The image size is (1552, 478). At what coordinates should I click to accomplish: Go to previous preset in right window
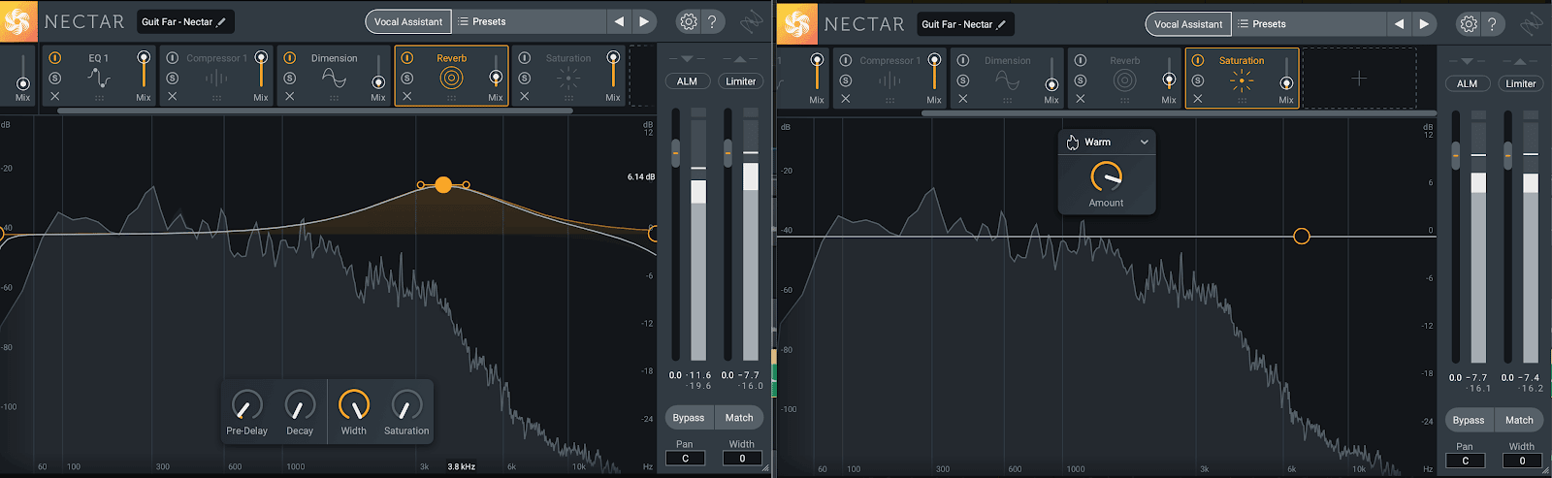click(1399, 23)
